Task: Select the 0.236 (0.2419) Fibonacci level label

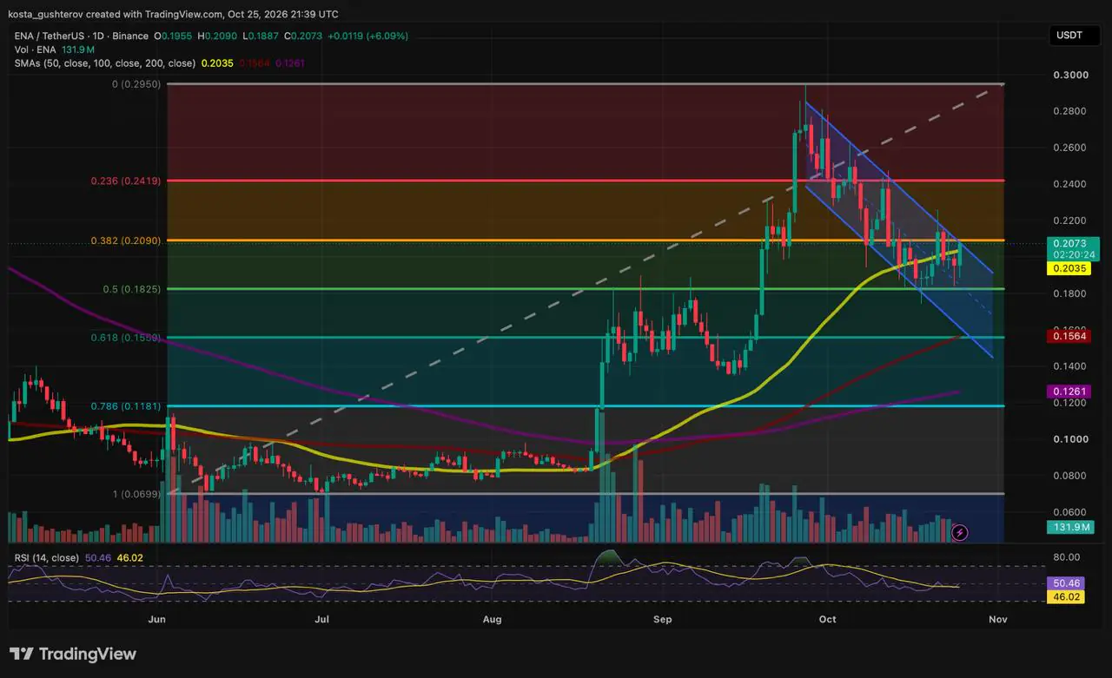Action: (126, 181)
